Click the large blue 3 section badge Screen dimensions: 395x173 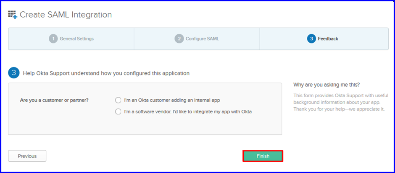point(14,73)
